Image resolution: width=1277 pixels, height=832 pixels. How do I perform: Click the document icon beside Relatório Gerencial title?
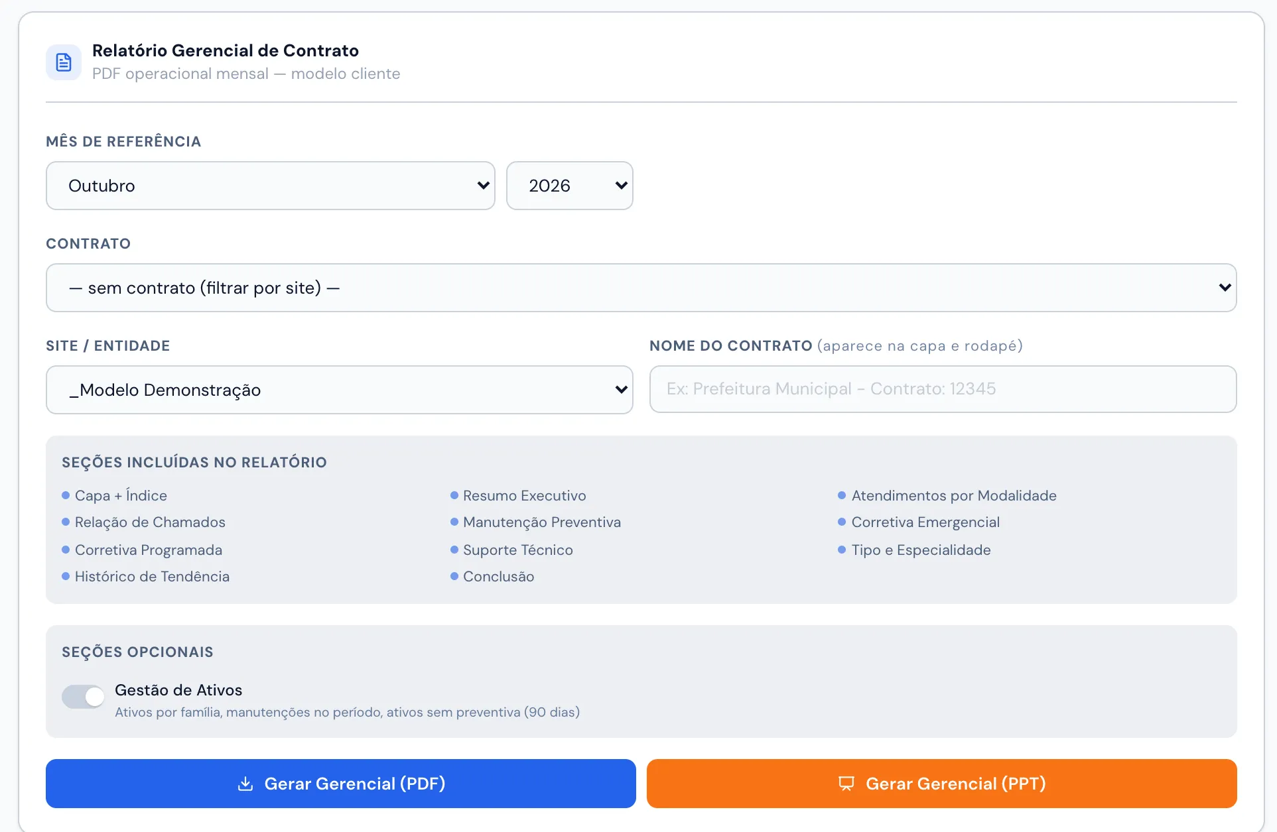[64, 62]
